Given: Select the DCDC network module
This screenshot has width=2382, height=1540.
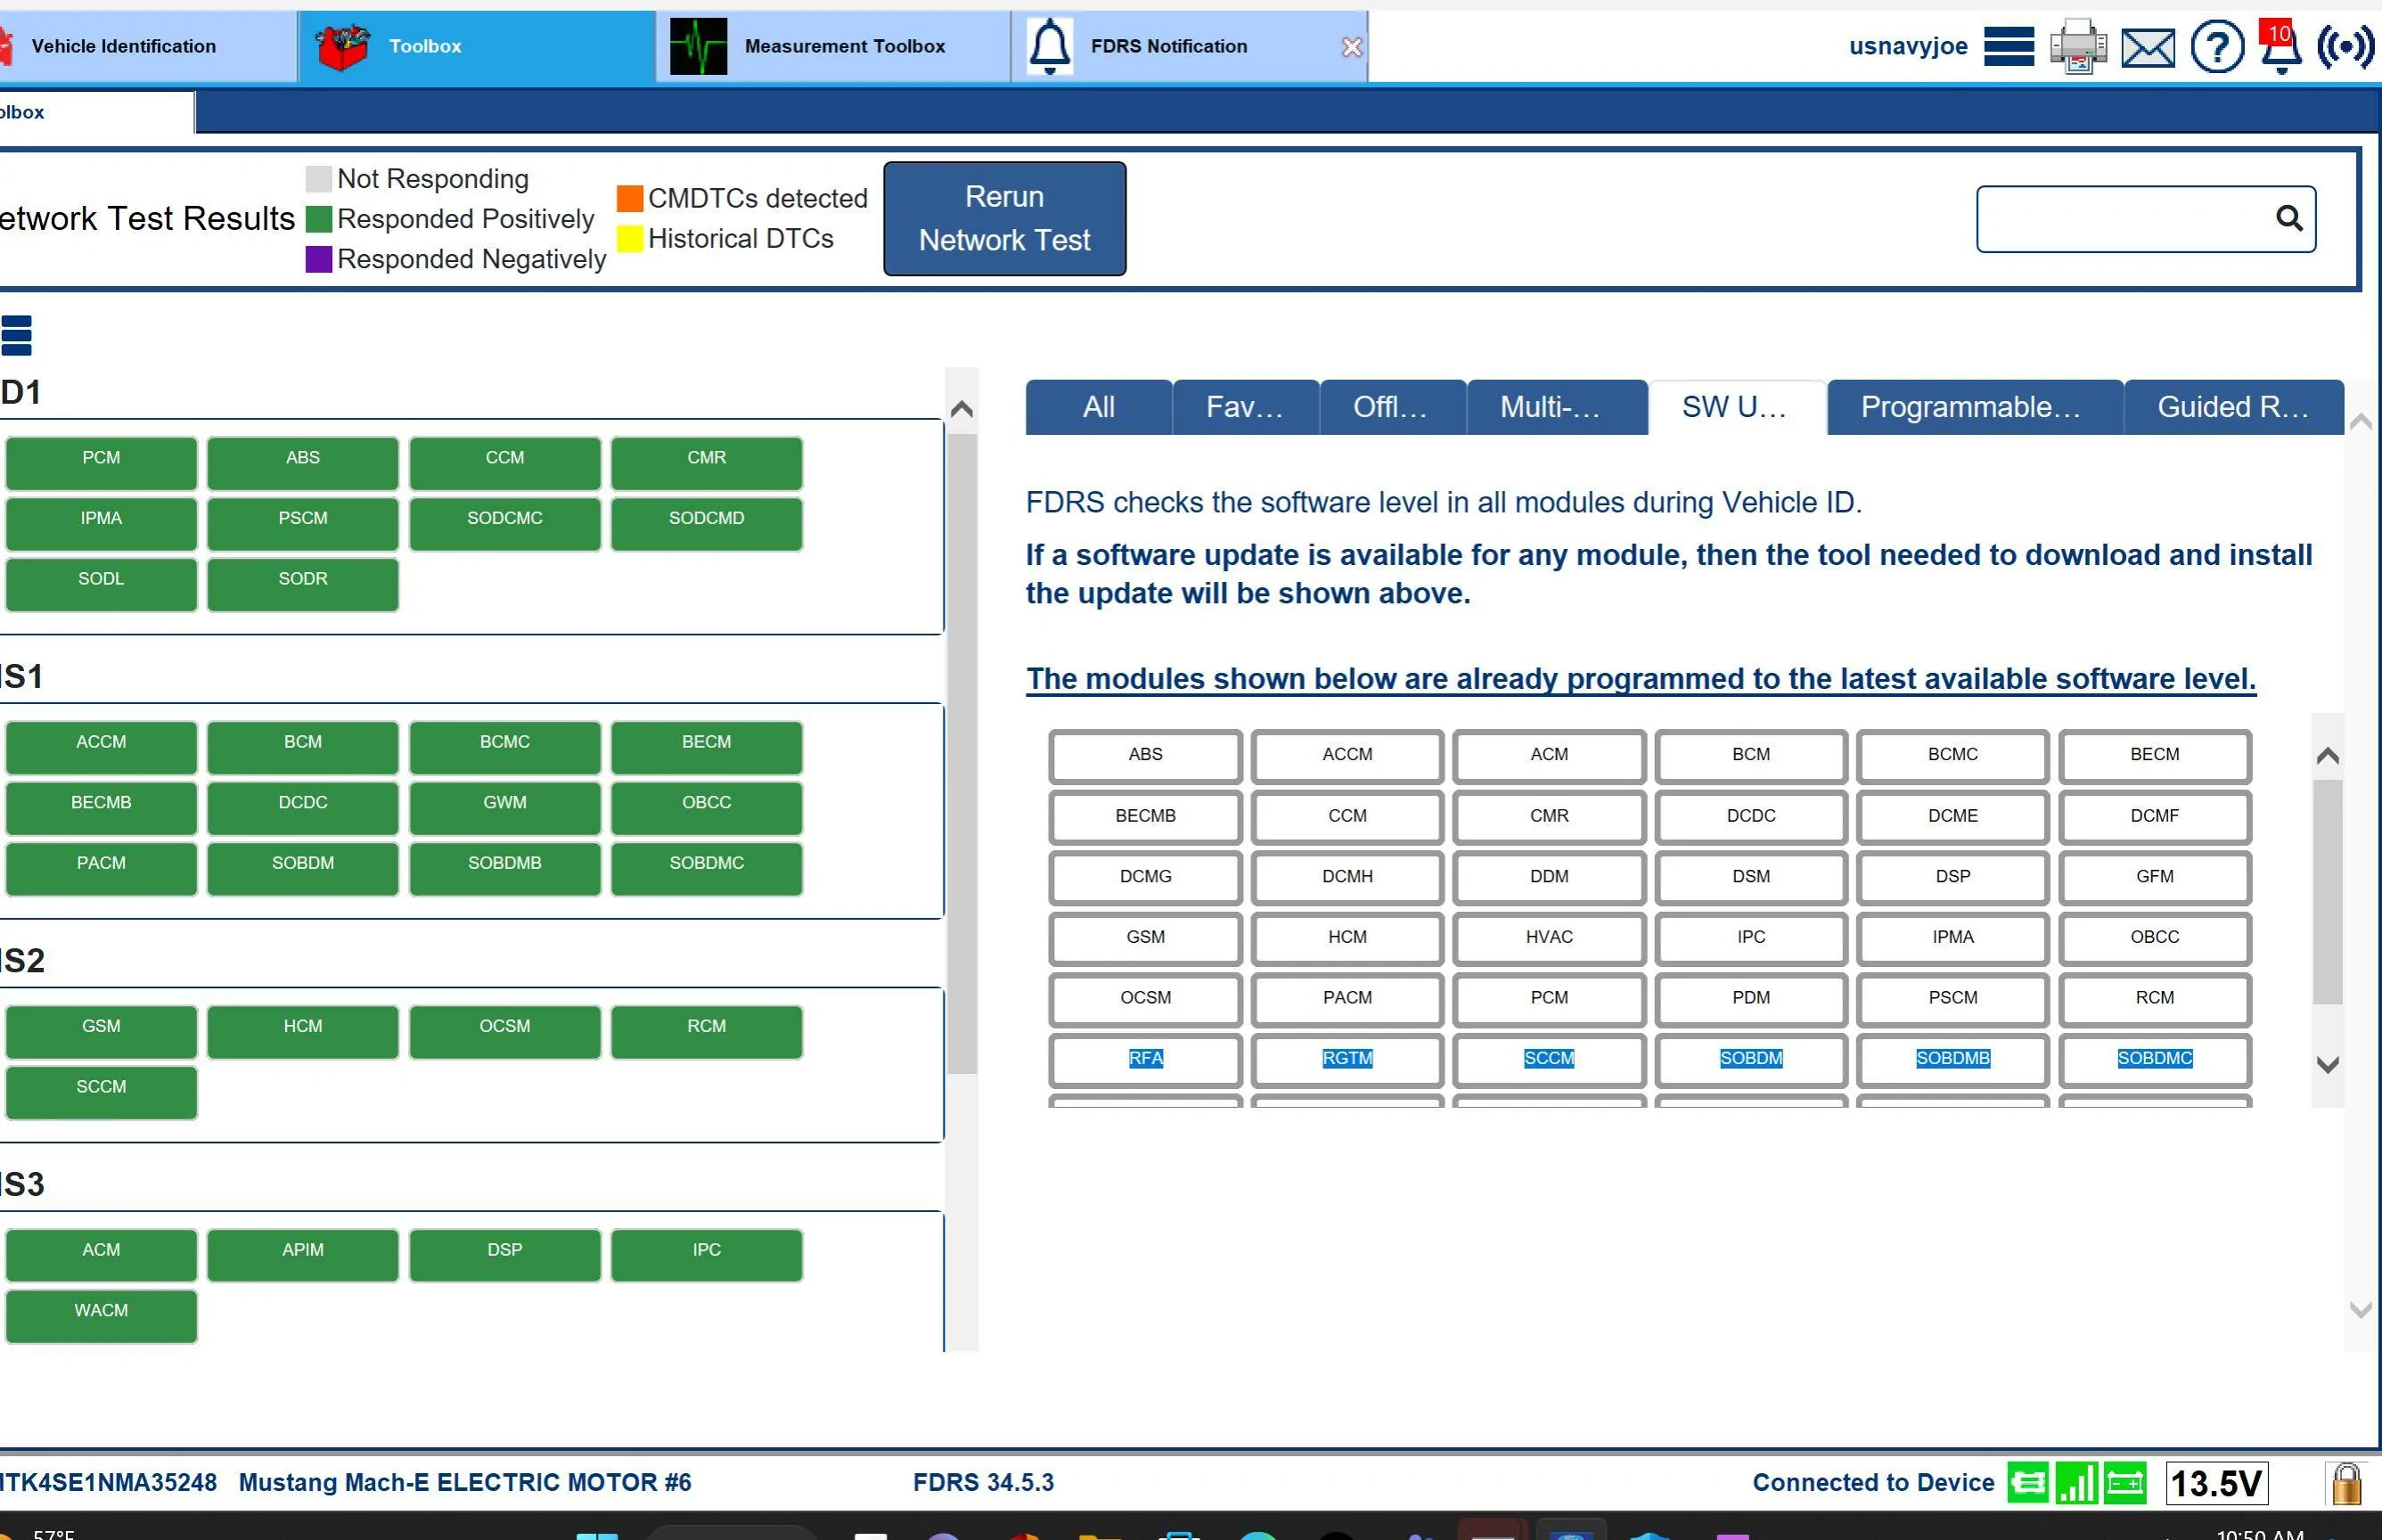Looking at the screenshot, I should (303, 808).
